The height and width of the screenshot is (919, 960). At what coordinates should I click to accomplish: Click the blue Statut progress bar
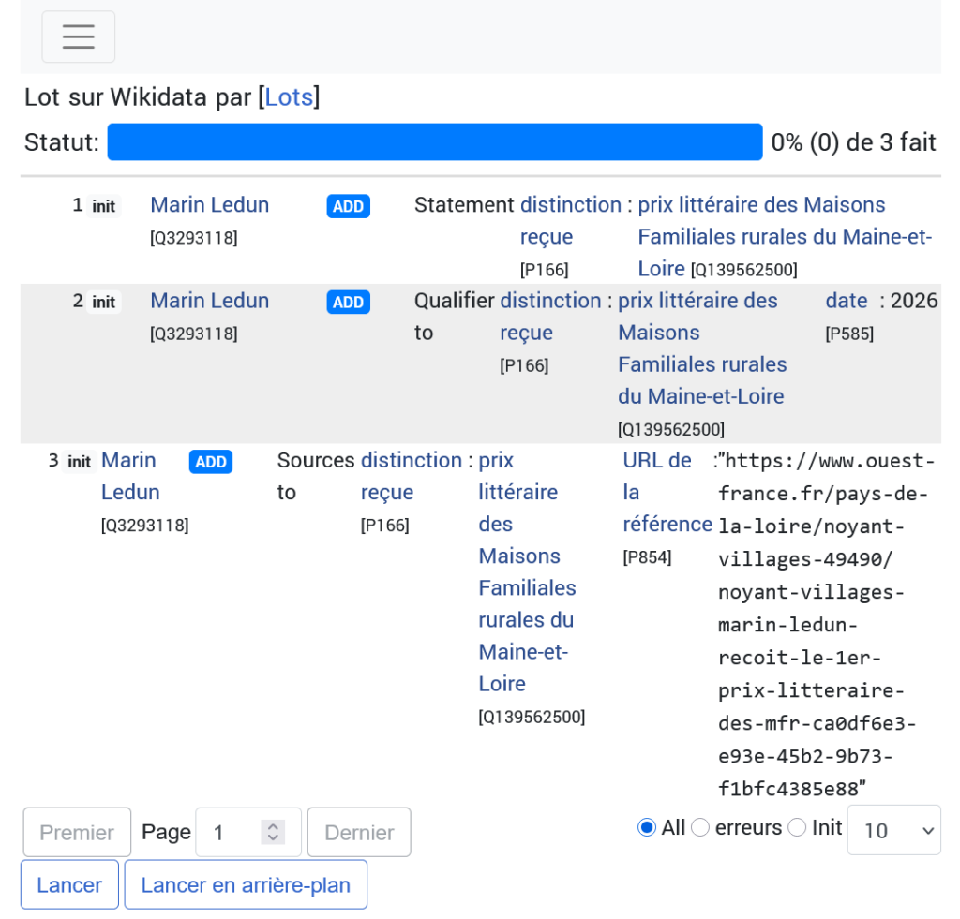click(x=435, y=142)
